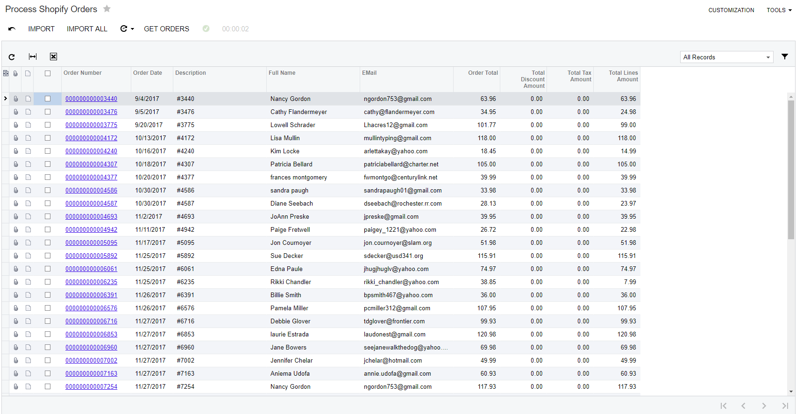Export grid to Excel icon

point(54,57)
